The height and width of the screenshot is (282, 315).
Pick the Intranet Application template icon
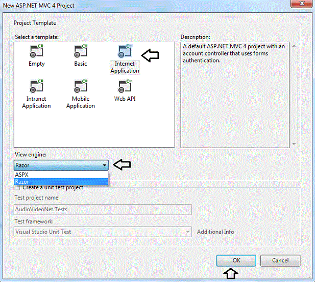[x=37, y=86]
